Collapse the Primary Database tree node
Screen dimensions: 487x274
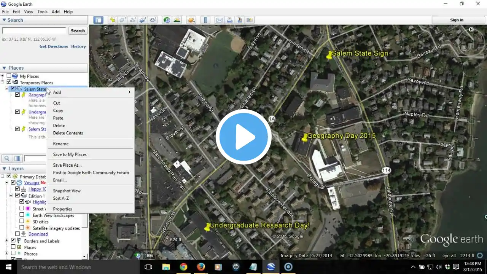coord(3,176)
